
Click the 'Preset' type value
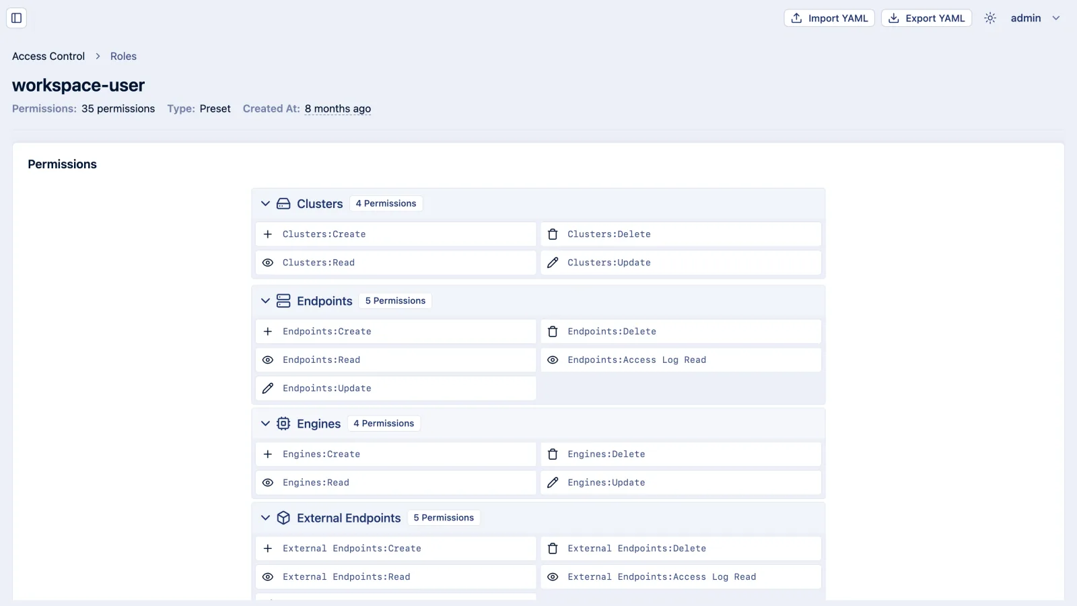[x=215, y=109]
